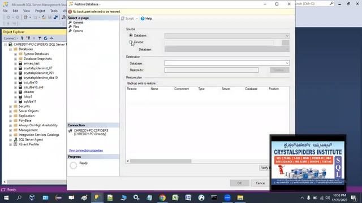
Task: Click the Device browse button
Action: point(285,43)
